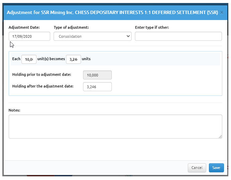
Task: Click the Adjustment Date label
Action: [x=24, y=27]
